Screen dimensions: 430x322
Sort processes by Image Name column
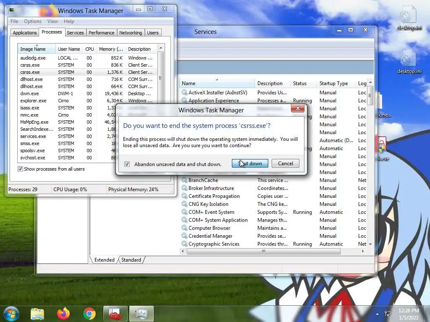37,49
